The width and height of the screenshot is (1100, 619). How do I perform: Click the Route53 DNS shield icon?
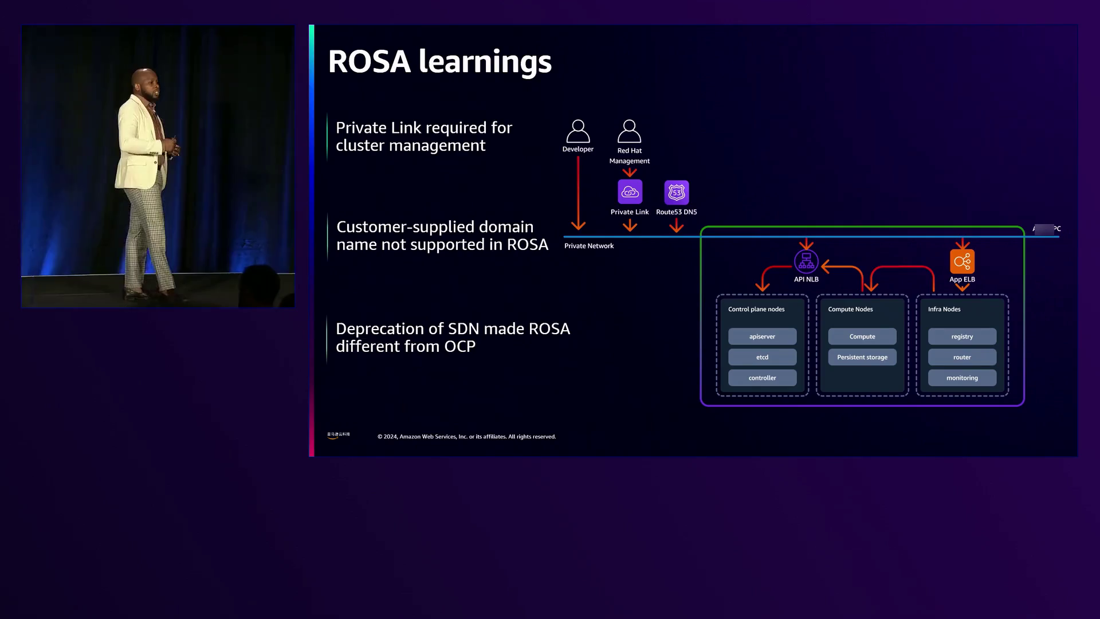(x=676, y=193)
